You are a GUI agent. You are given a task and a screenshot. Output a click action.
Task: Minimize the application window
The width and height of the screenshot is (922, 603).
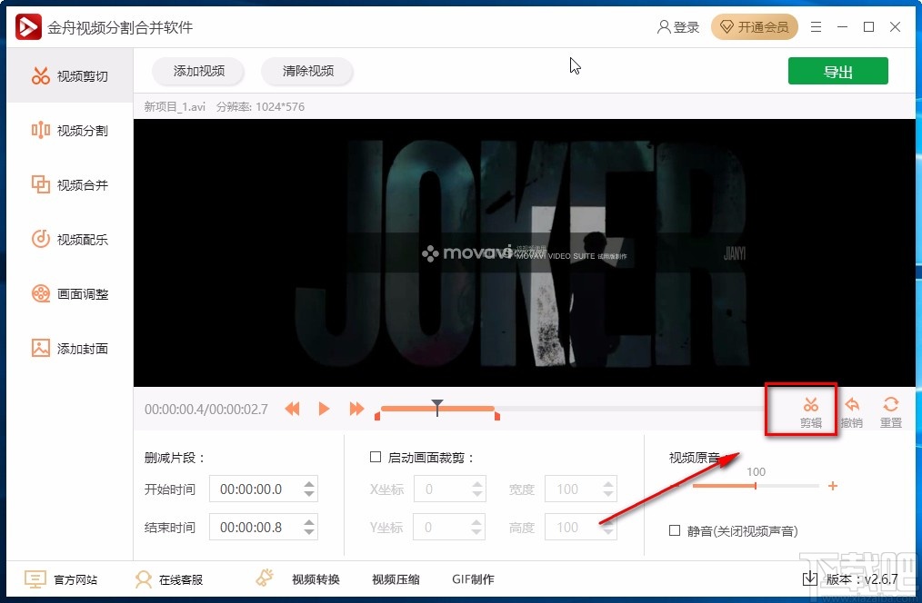coord(842,27)
